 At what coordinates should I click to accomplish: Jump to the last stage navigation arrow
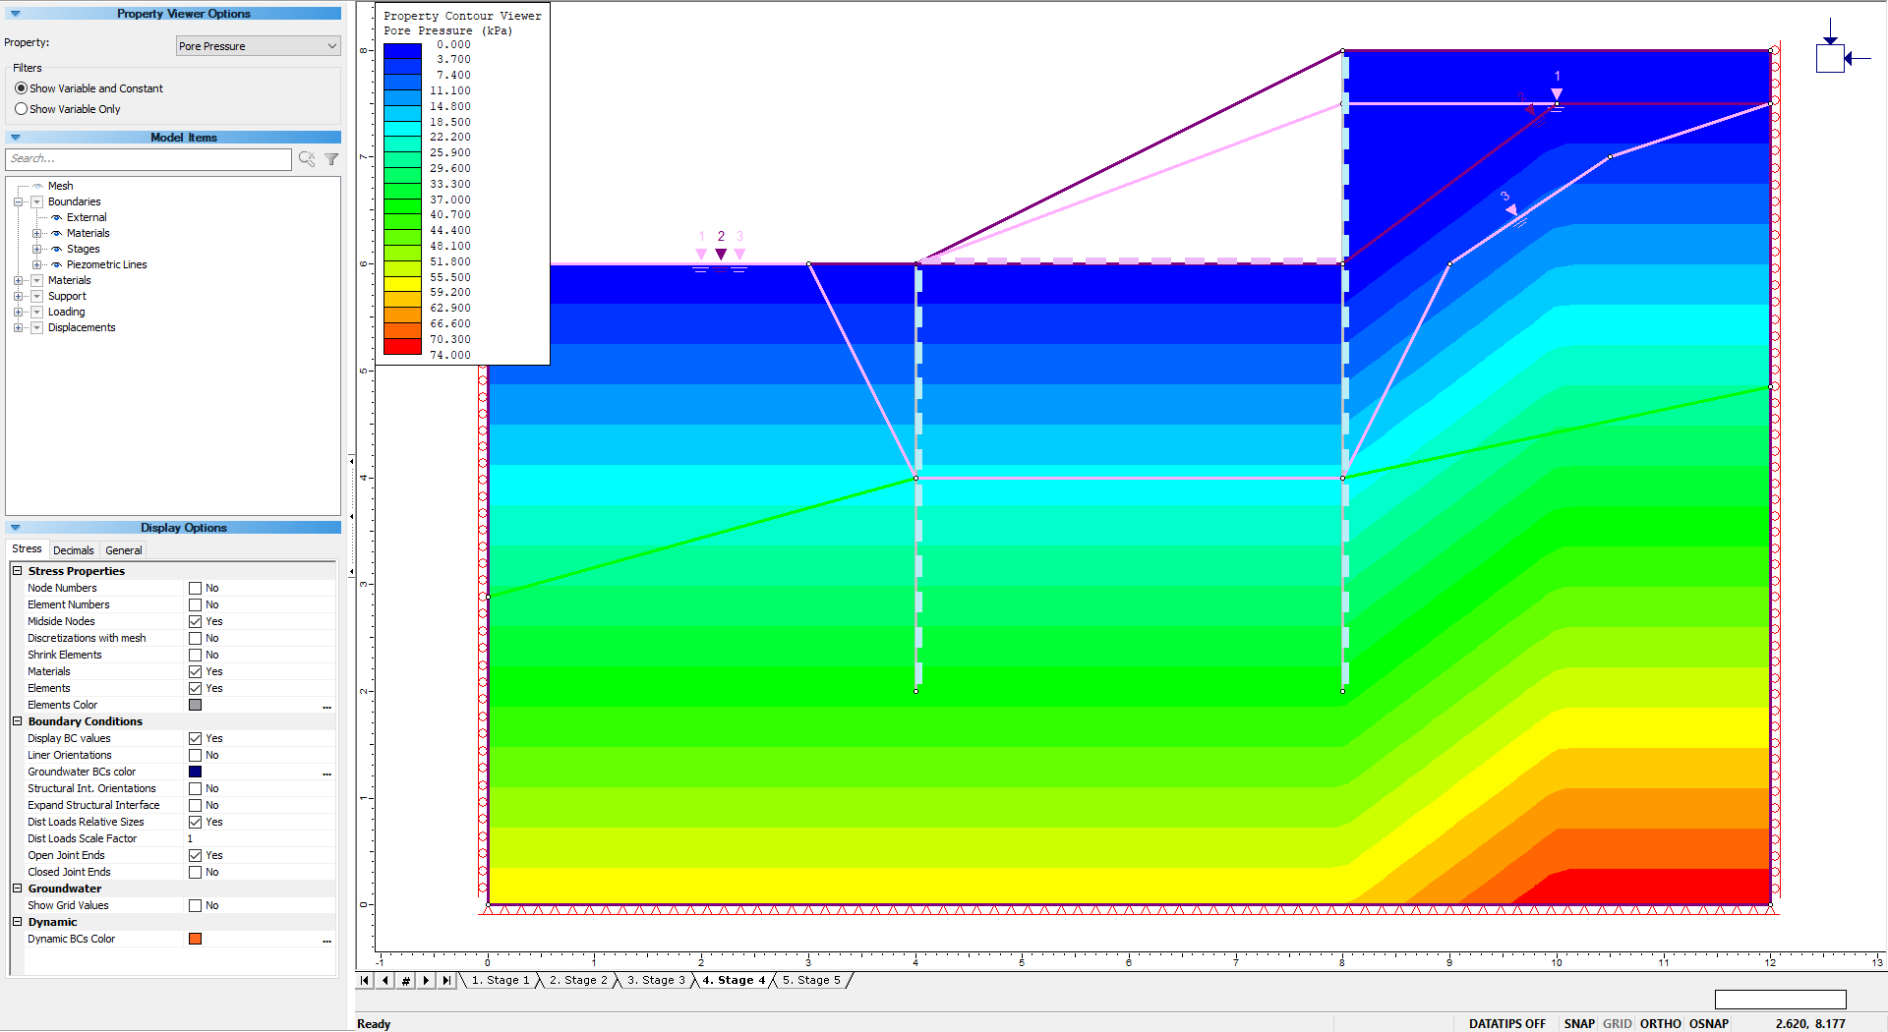pos(447,980)
